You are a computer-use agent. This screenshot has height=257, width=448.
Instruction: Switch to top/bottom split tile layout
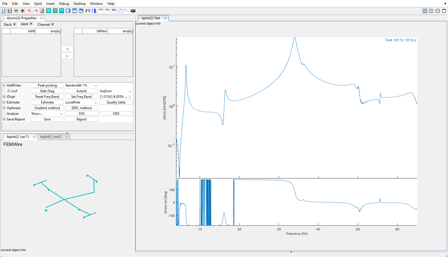(x=438, y=11)
